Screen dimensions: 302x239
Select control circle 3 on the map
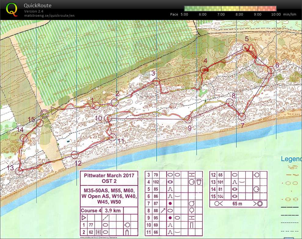tap(156, 82)
